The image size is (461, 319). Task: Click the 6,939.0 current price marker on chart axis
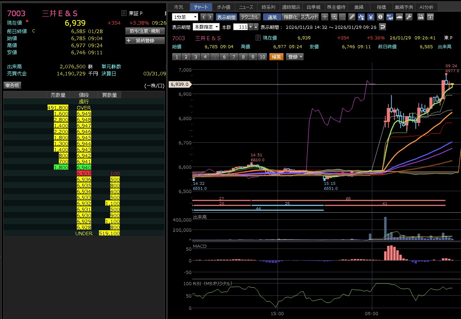click(x=180, y=85)
